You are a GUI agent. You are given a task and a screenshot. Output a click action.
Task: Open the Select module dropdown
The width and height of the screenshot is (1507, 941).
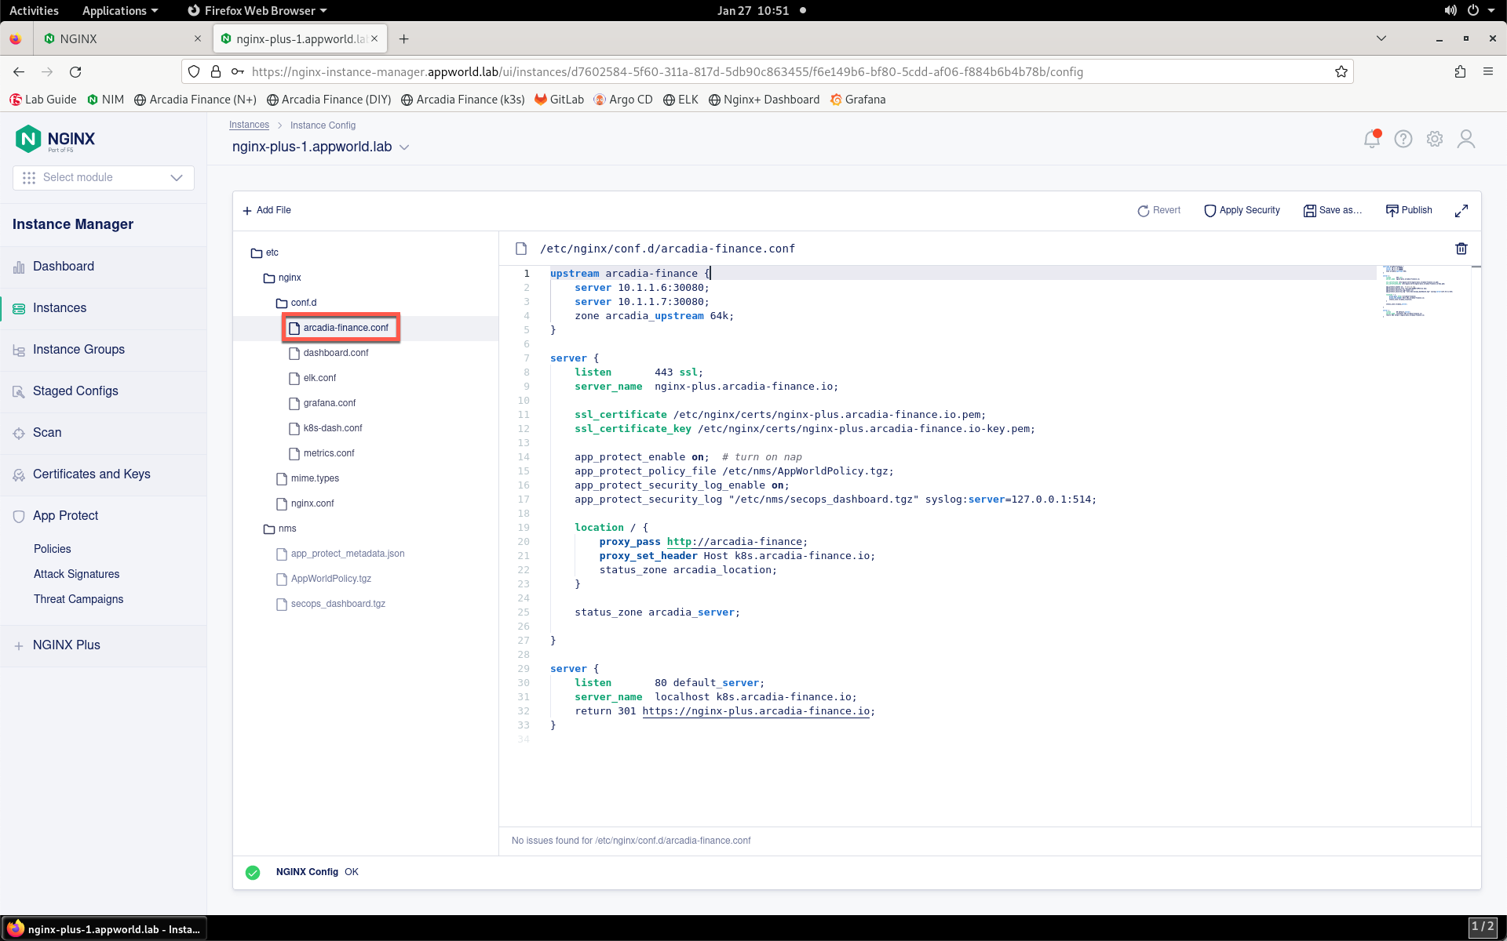(104, 177)
